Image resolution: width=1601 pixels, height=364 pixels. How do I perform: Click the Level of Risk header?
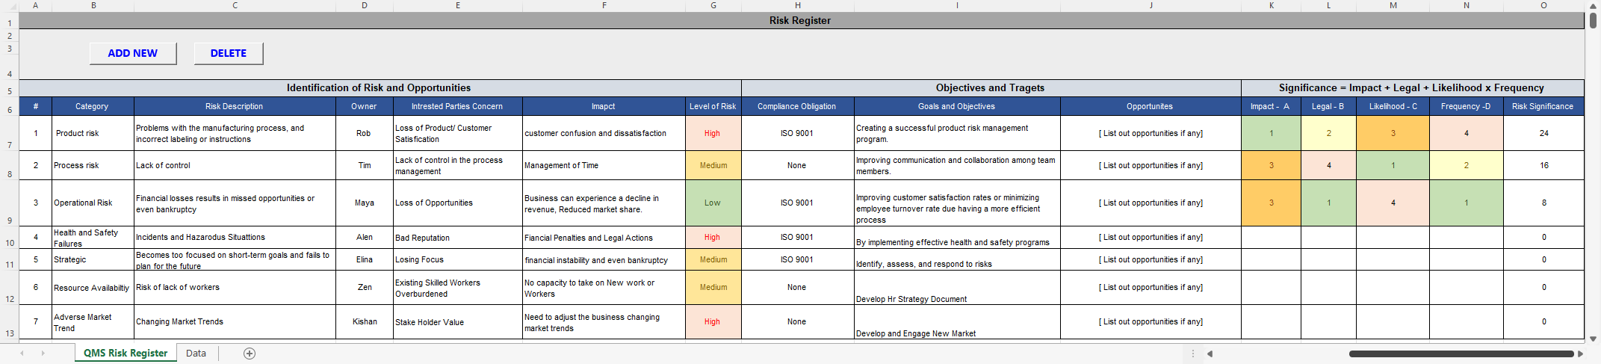pyautogui.click(x=713, y=106)
